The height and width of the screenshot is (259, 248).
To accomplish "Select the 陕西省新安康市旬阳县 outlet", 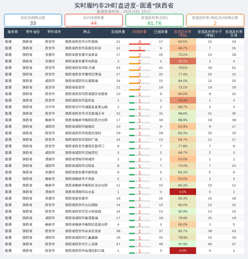I will [x=81, y=61].
